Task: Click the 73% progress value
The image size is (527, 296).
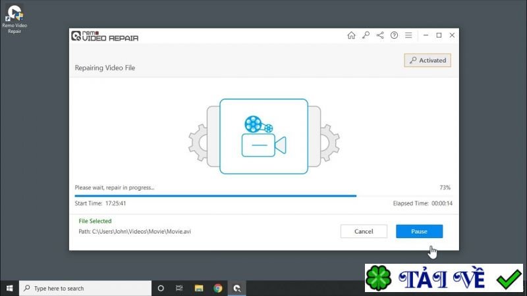Action: pyautogui.click(x=445, y=187)
